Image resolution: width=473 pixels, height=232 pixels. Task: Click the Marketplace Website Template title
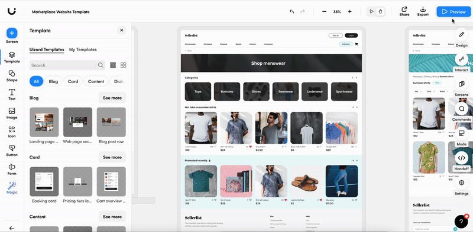tap(61, 12)
